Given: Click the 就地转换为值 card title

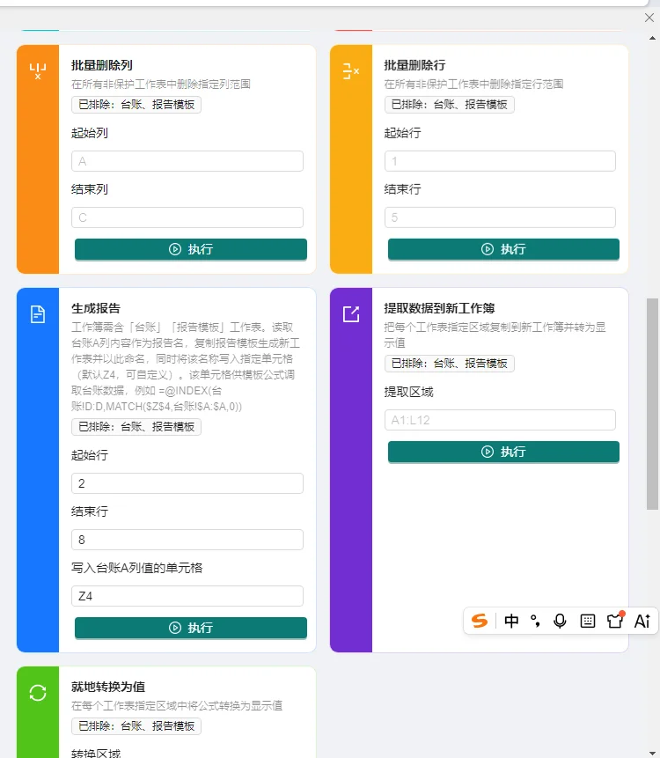Looking at the screenshot, I should [x=108, y=687].
